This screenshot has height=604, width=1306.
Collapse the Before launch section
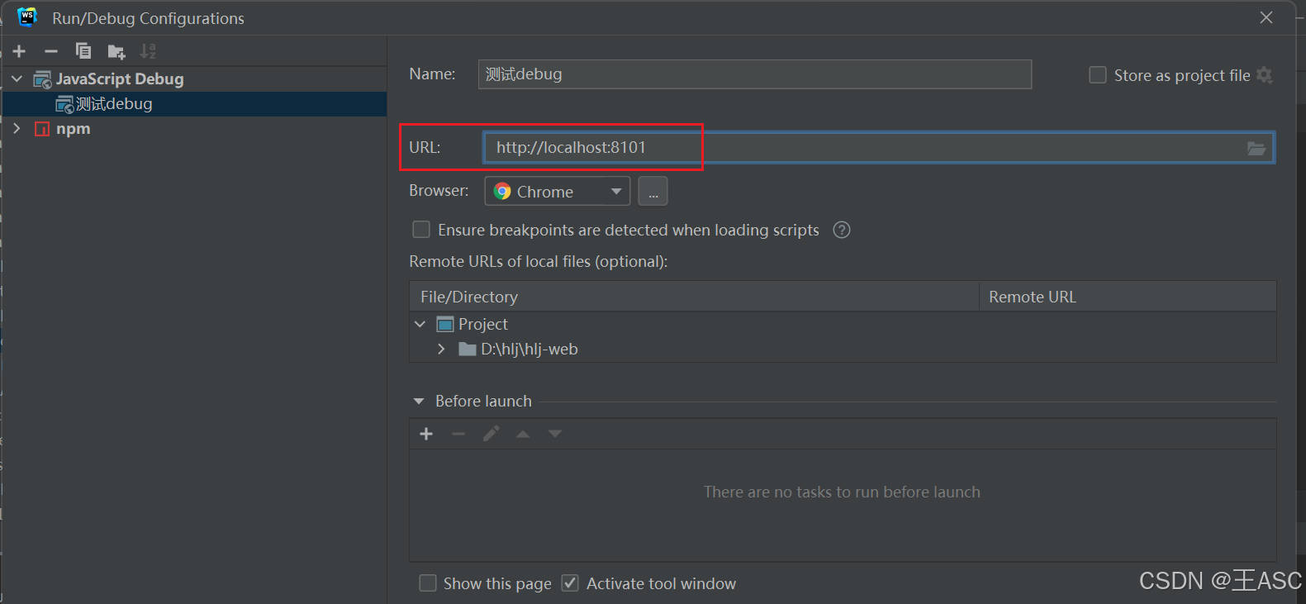(419, 402)
